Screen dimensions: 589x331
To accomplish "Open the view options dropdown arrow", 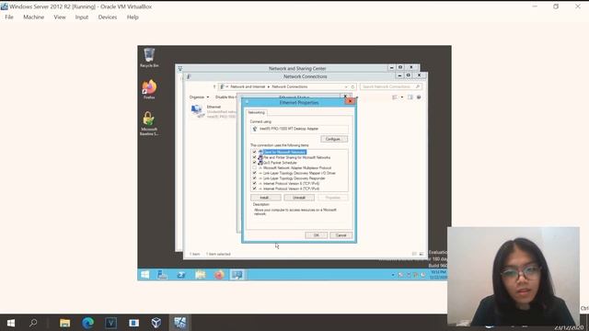I will click(401, 97).
